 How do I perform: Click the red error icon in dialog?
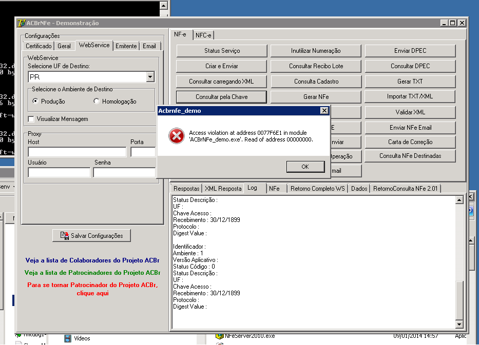(177, 136)
